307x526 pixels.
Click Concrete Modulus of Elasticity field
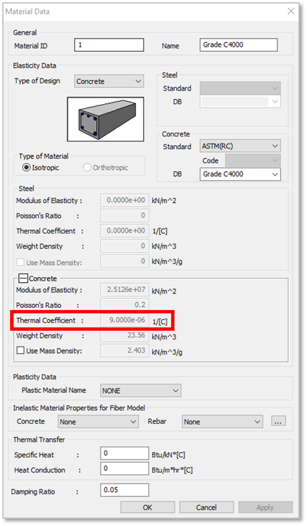point(124,290)
